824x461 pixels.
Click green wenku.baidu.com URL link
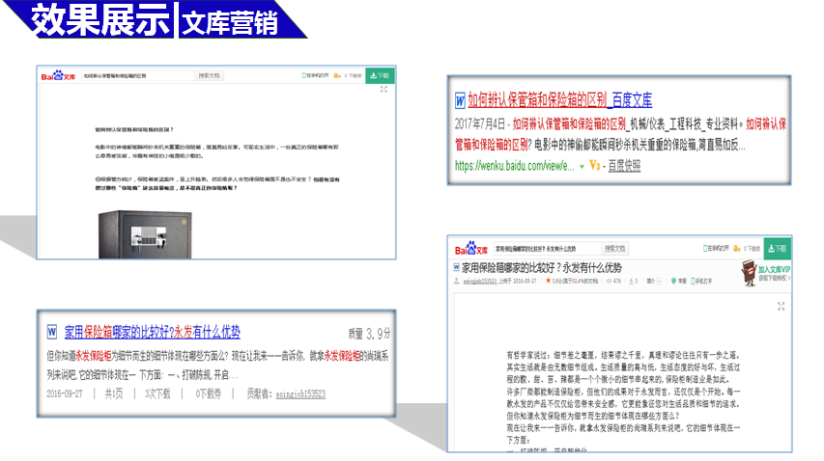tap(515, 166)
